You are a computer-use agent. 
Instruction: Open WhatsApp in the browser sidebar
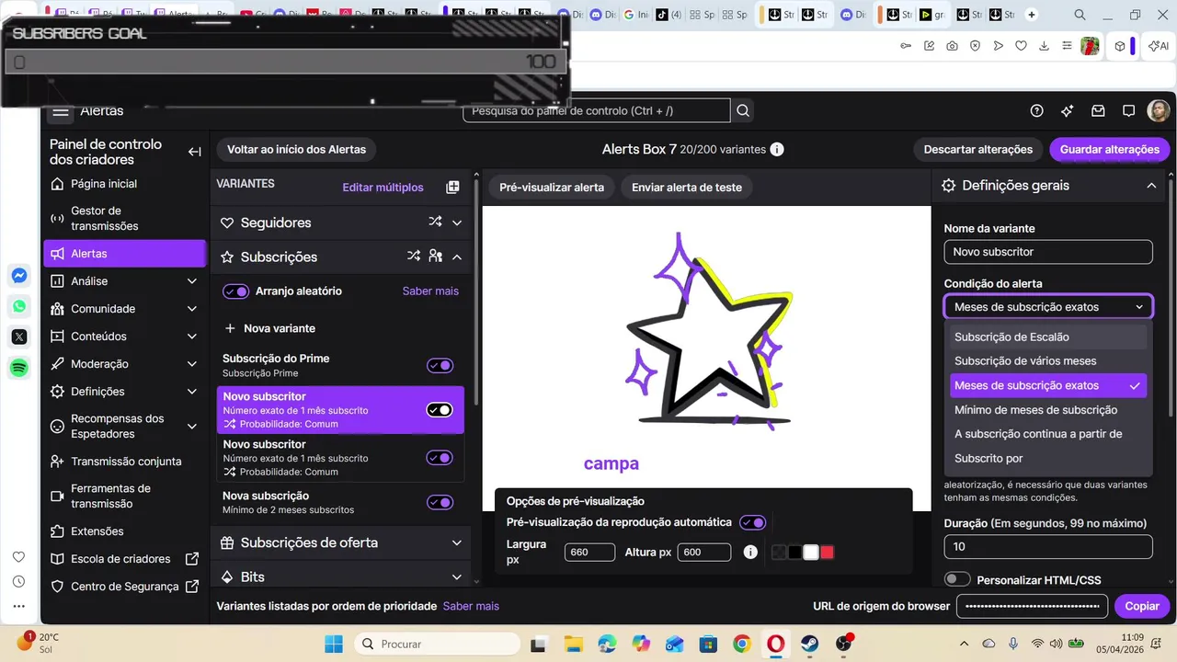19,306
